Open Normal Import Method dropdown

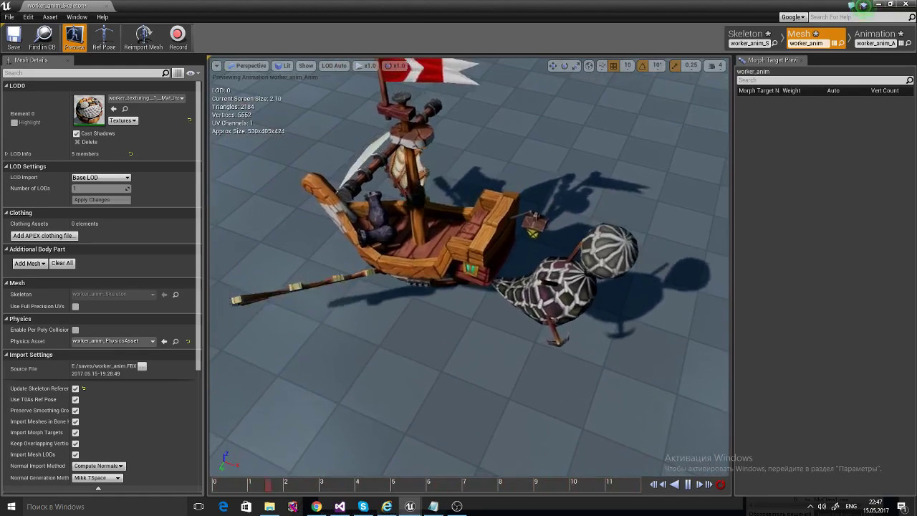tap(98, 467)
